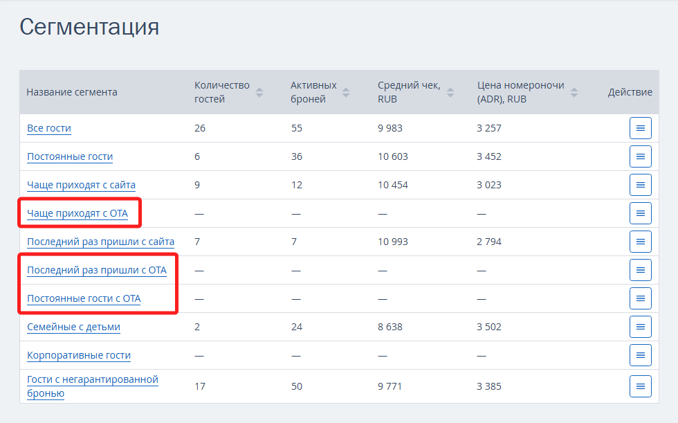678x423 pixels.
Task: Open Последний раз пришли с ОТА segment
Action: [97, 270]
